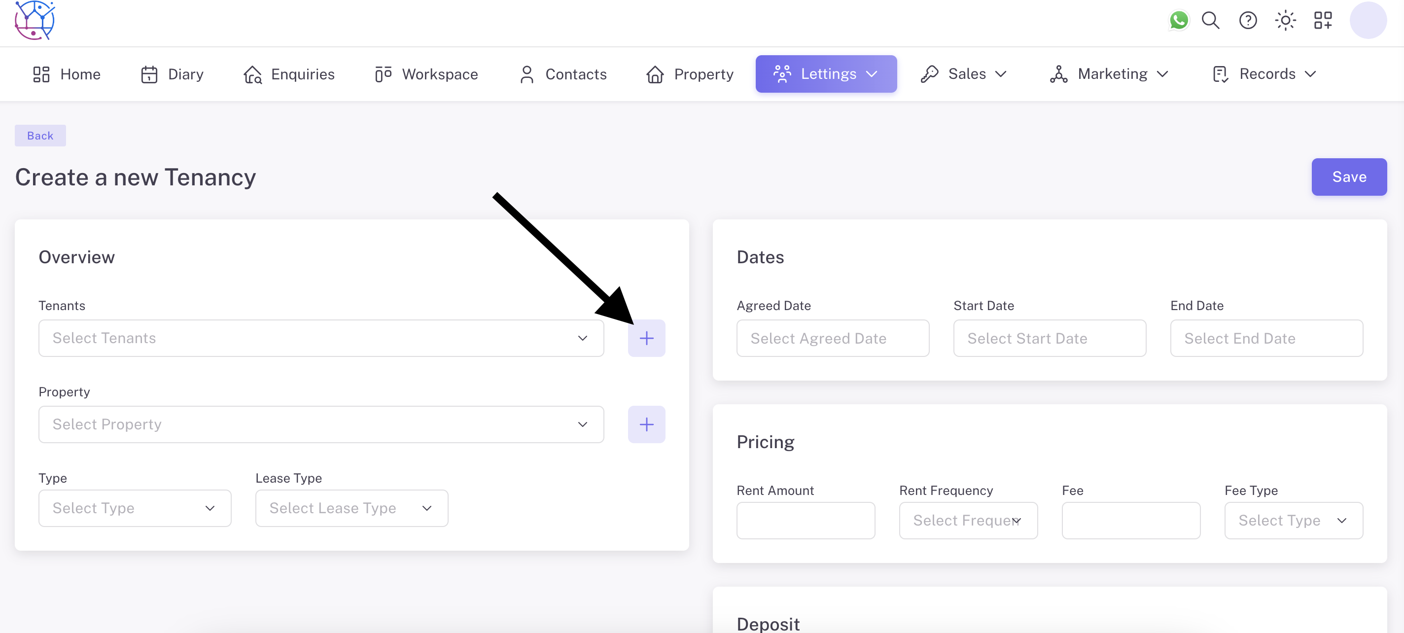This screenshot has height=633, width=1404.
Task: Click the app logo in top-left
Action: [35, 21]
